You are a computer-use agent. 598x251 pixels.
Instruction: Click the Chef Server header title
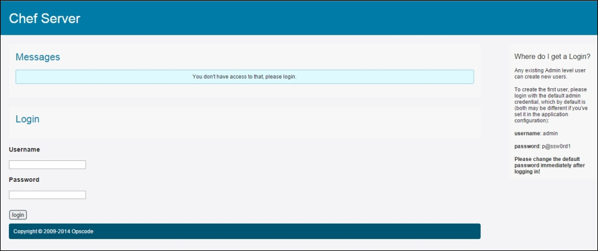(45, 18)
